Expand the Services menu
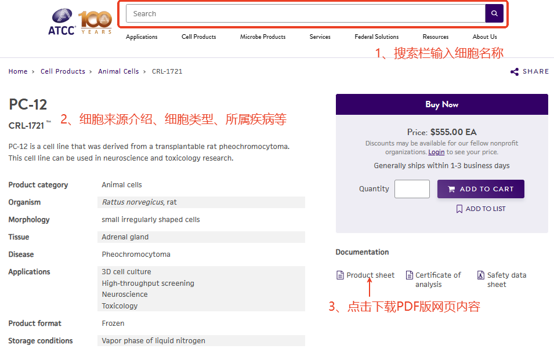 (320, 37)
